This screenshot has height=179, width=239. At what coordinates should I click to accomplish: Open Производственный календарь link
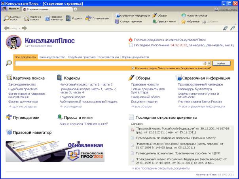(x=201, y=84)
